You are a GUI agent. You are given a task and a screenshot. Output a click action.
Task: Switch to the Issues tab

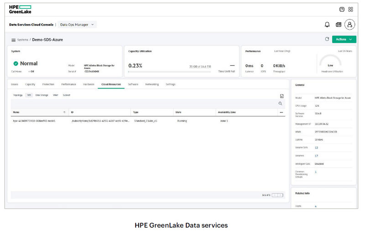[15, 84]
